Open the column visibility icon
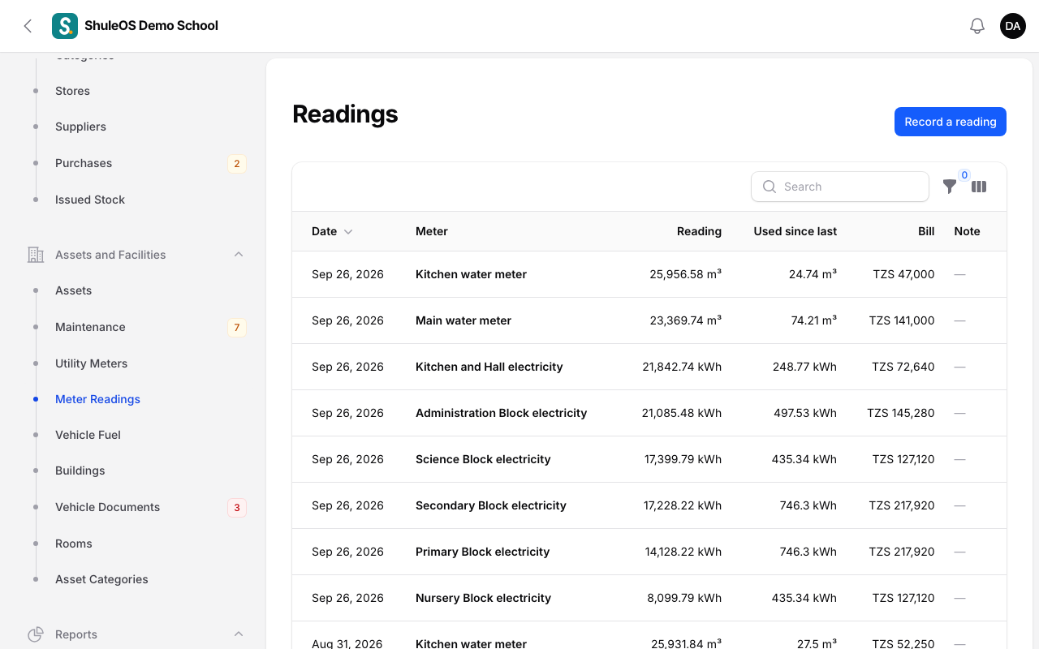The image size is (1039, 649). (979, 187)
